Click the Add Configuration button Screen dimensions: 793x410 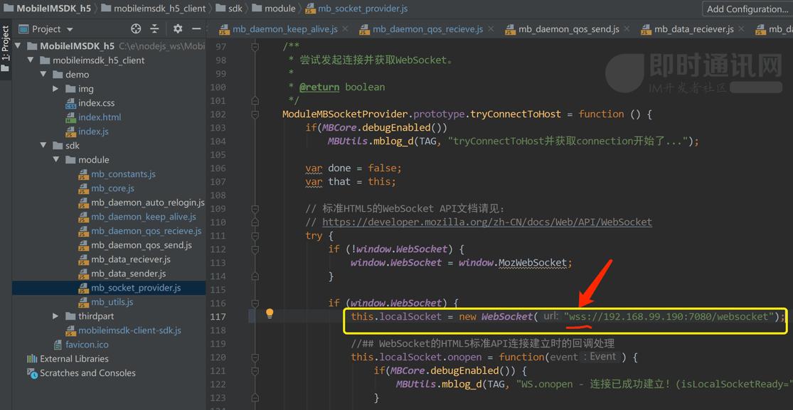747,9
